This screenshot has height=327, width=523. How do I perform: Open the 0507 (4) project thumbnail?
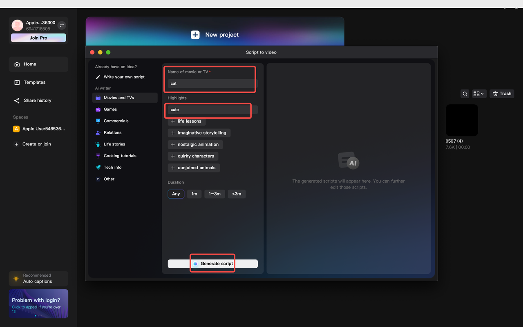(461, 120)
